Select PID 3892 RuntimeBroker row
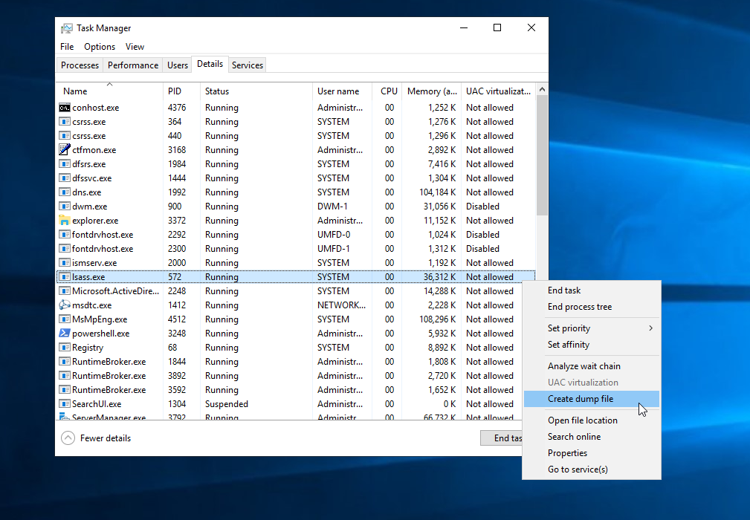This screenshot has width=750, height=520. pos(296,376)
